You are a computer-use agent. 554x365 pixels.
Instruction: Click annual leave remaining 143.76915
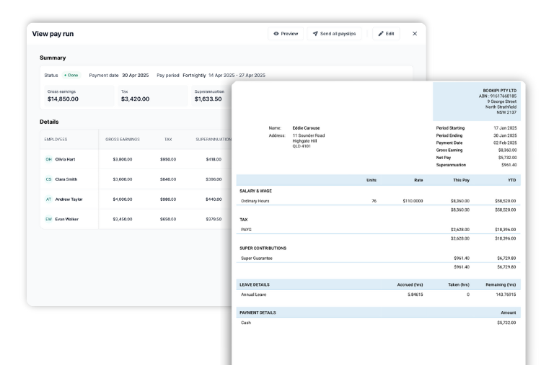[x=506, y=294]
